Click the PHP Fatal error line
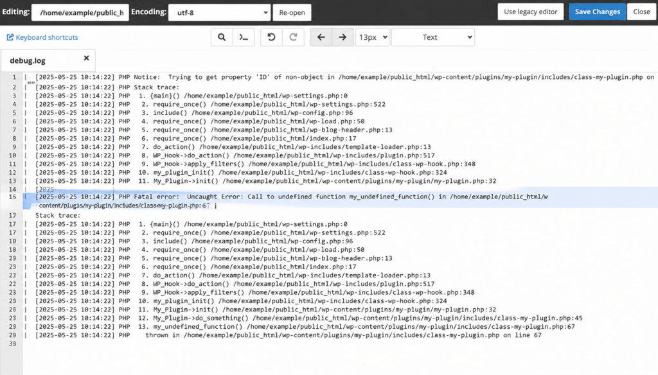Viewport: 658px width, 375px height. (x=292, y=196)
